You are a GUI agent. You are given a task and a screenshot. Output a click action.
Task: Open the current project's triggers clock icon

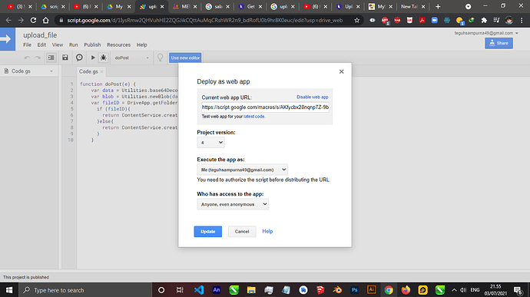pyautogui.click(x=79, y=58)
